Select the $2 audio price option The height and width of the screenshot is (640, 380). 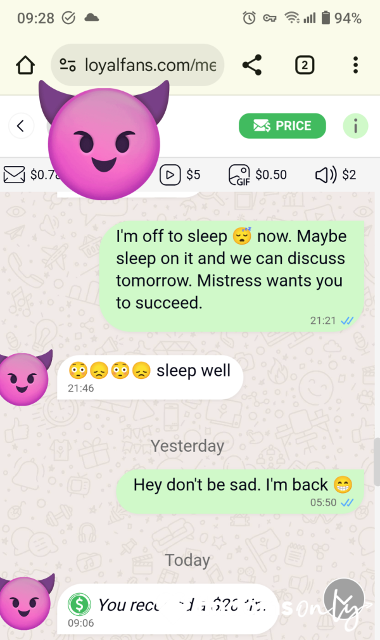(336, 175)
